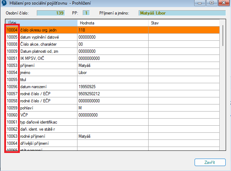Minimize the Hlášení pro sociální pojišťovnu window
231x171 pixels.
click(x=200, y=3)
